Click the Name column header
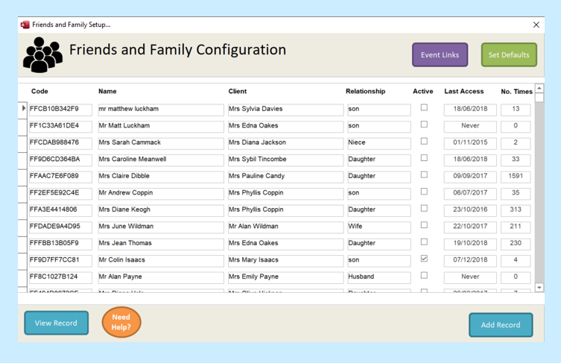The width and height of the screenshot is (561, 363). (107, 91)
